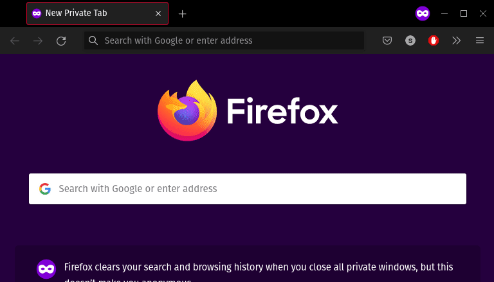Open a new tab with plus button
494x282 pixels.
tap(183, 13)
